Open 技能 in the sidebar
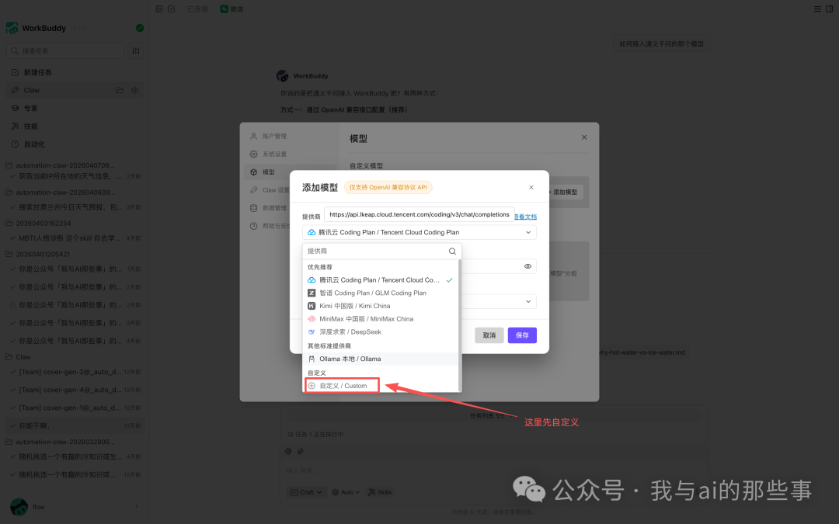 pos(75,127)
